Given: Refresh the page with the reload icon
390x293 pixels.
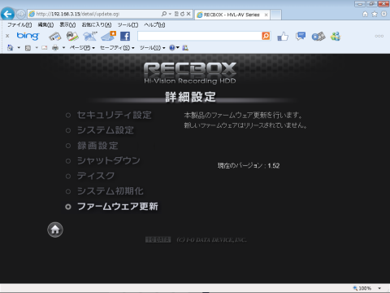Looking at the screenshot, I should 182,14.
